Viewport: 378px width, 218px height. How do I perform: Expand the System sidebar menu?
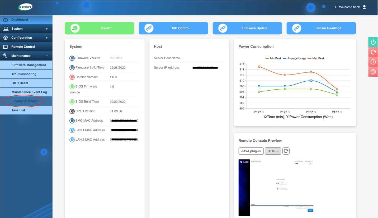(x=47, y=29)
